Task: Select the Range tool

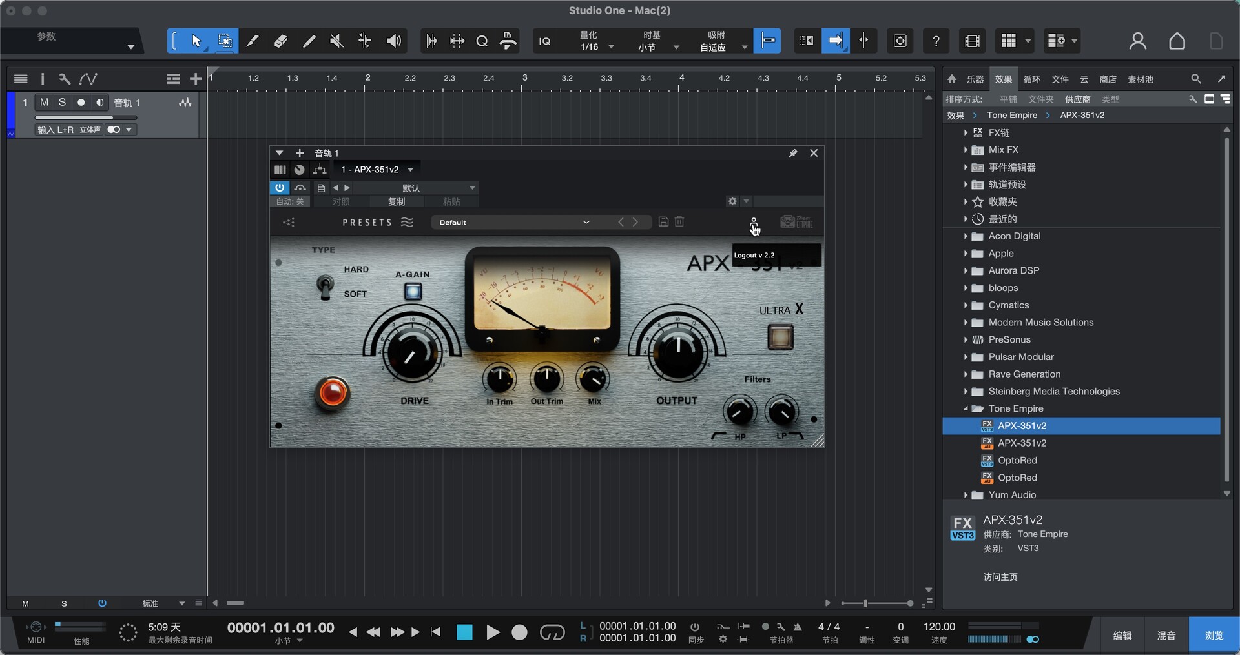Action: coord(225,41)
